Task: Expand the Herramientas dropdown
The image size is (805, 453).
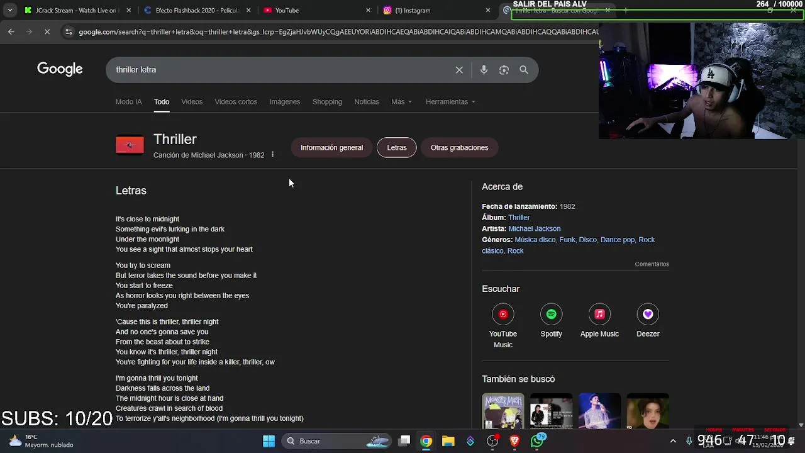Action: 450,102
